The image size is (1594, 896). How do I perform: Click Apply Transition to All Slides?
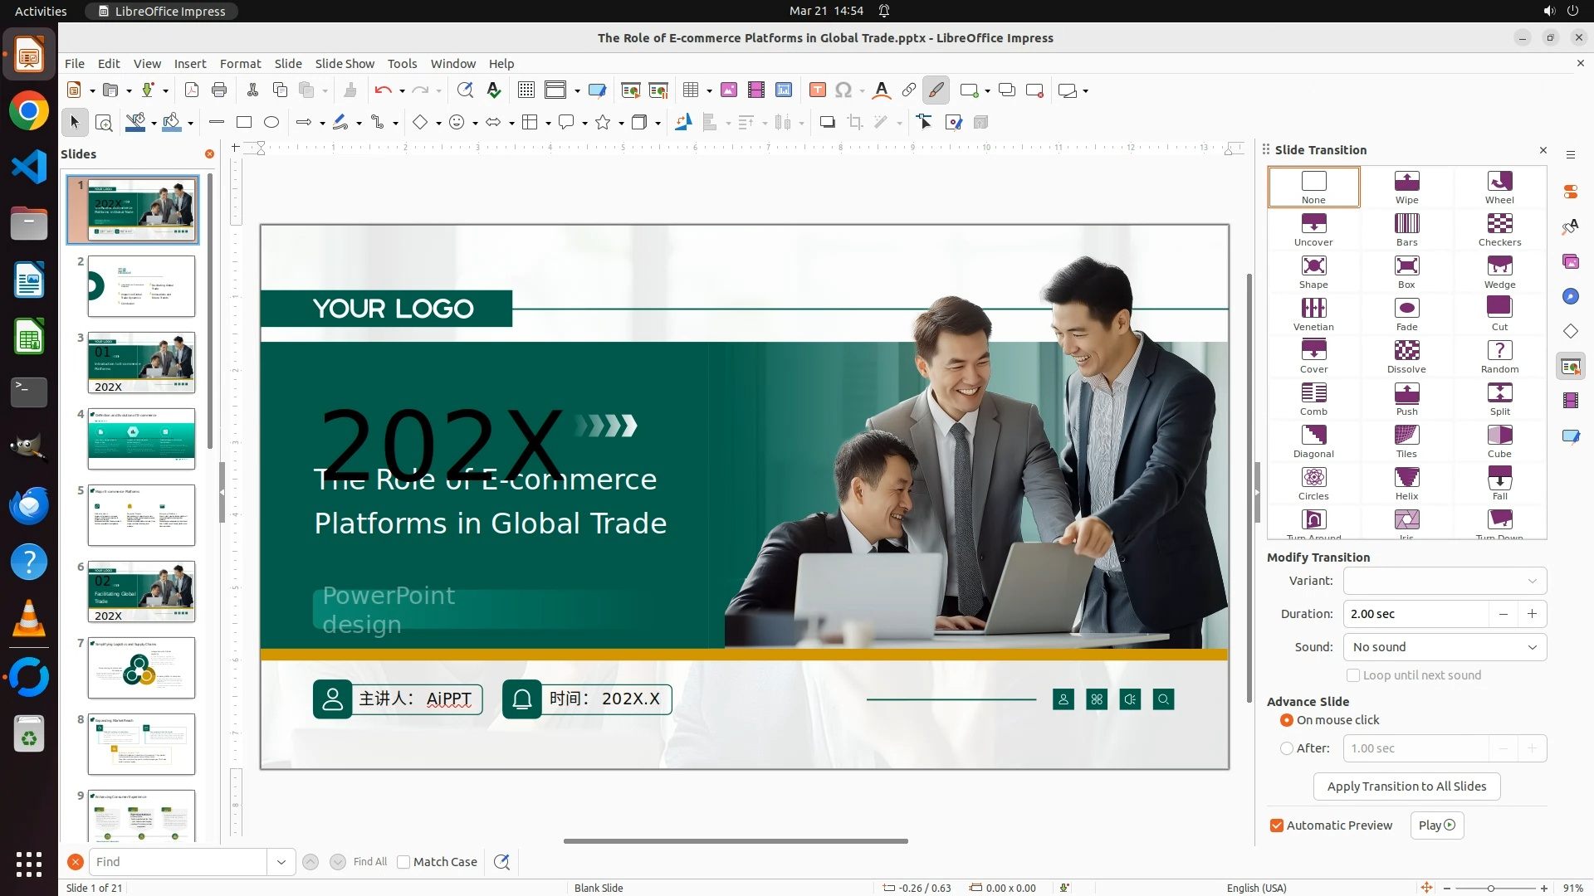click(x=1406, y=786)
